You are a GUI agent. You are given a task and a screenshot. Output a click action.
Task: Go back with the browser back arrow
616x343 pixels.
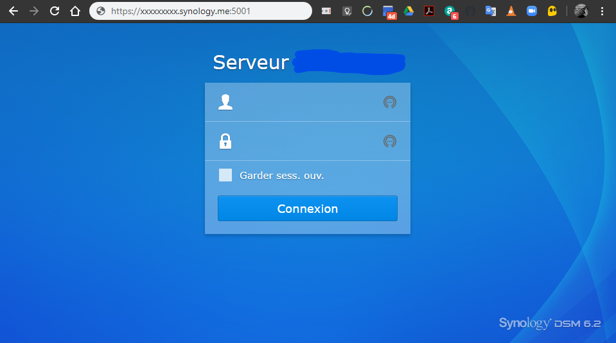[x=13, y=11]
